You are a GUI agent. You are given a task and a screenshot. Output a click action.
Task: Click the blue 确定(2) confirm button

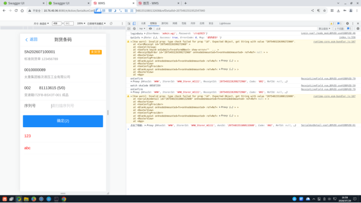63,121
